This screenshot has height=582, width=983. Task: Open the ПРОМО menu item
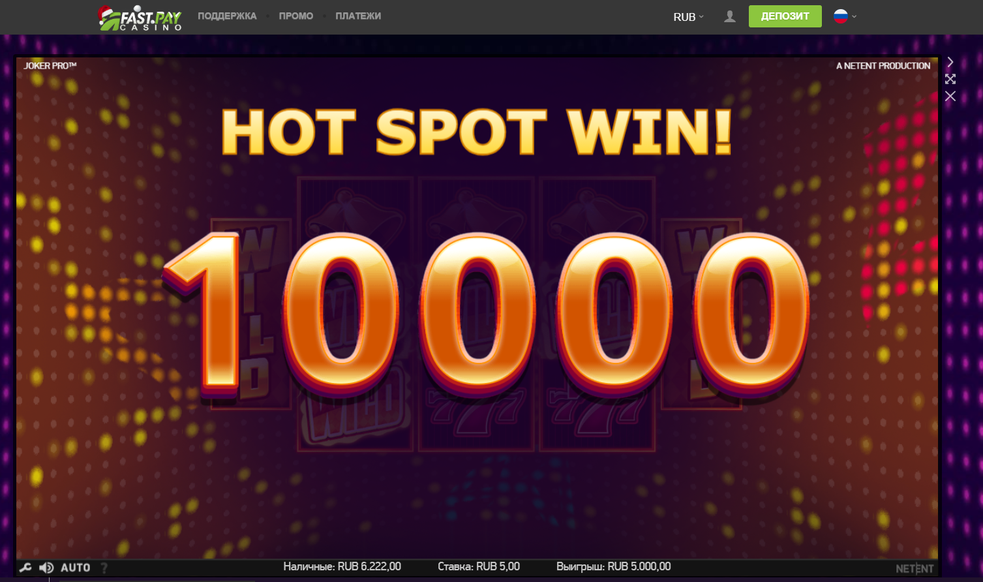(296, 16)
